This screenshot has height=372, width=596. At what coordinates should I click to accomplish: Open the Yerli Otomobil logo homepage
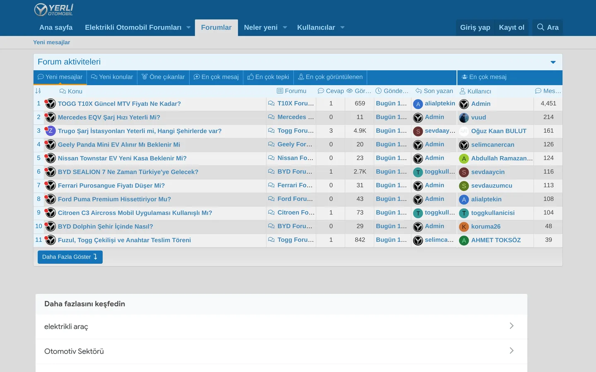point(53,10)
